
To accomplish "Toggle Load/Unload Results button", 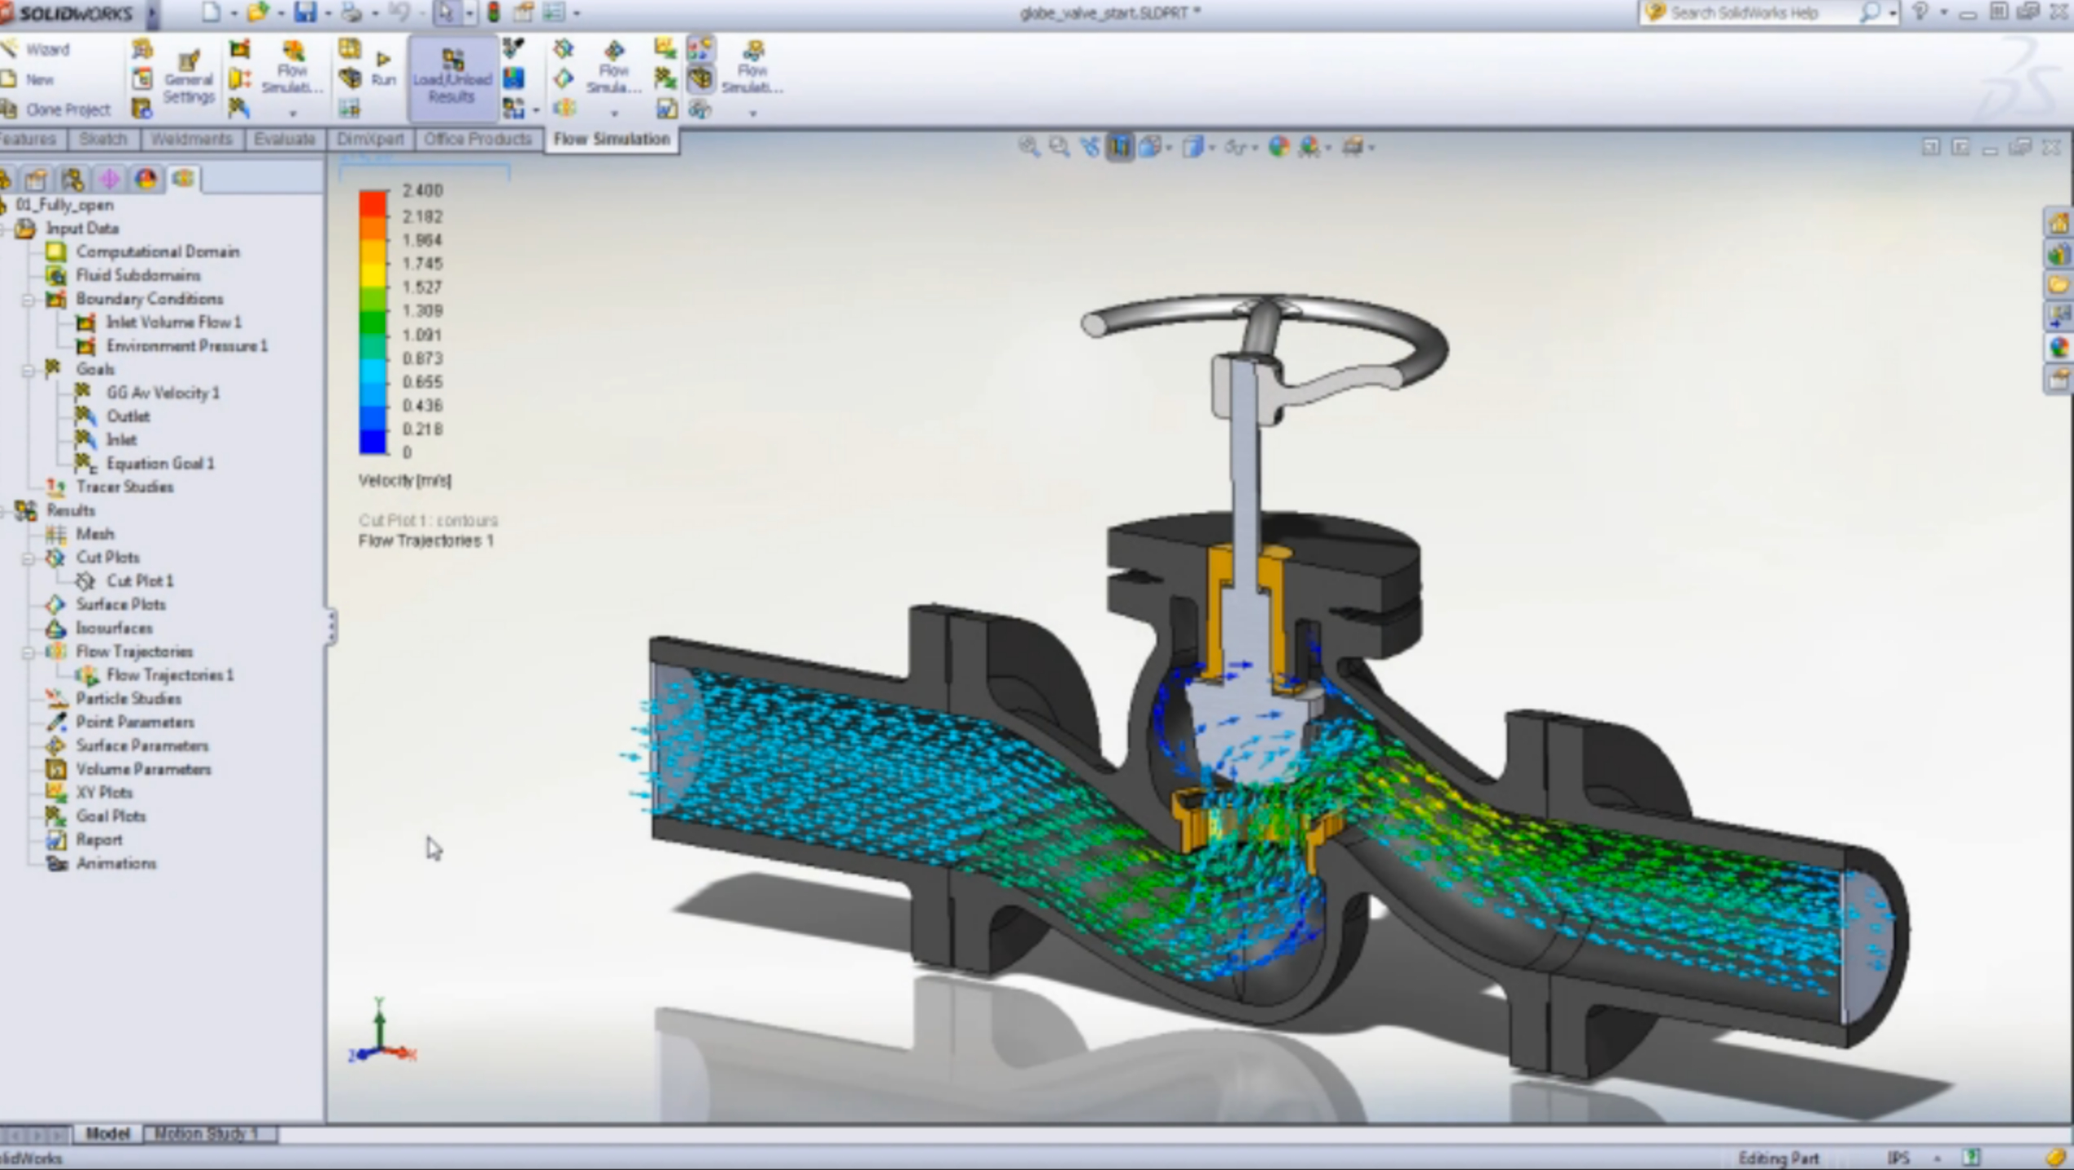I will (x=452, y=78).
